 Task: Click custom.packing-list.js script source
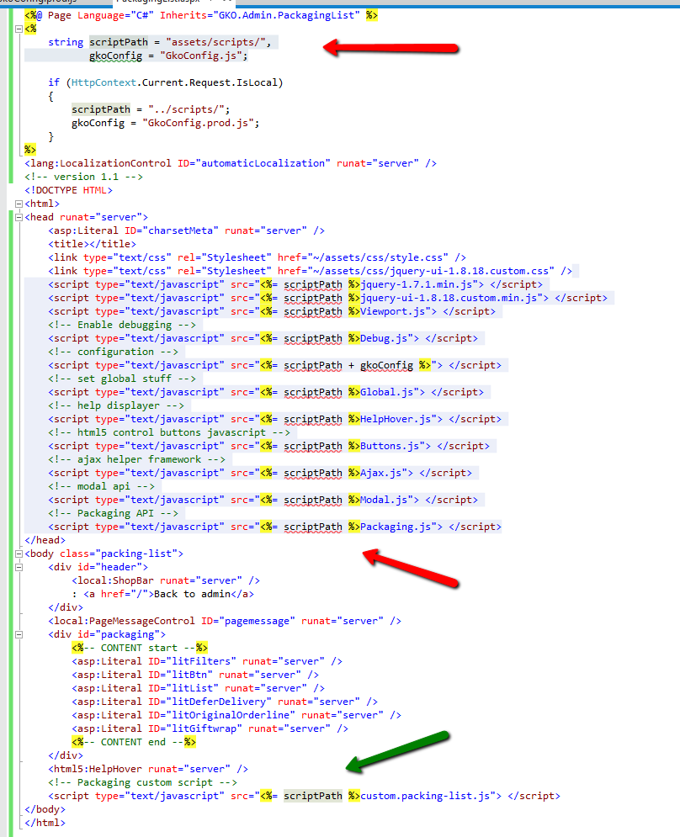point(425,796)
